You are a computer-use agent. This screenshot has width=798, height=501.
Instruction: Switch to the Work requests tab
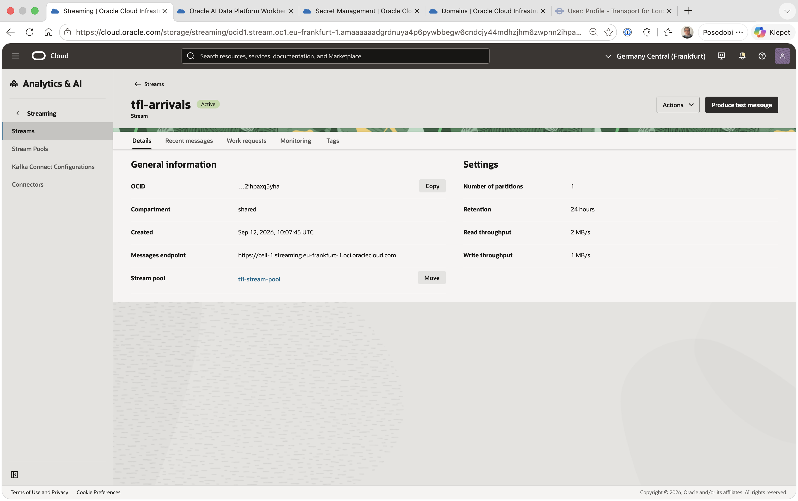click(246, 141)
